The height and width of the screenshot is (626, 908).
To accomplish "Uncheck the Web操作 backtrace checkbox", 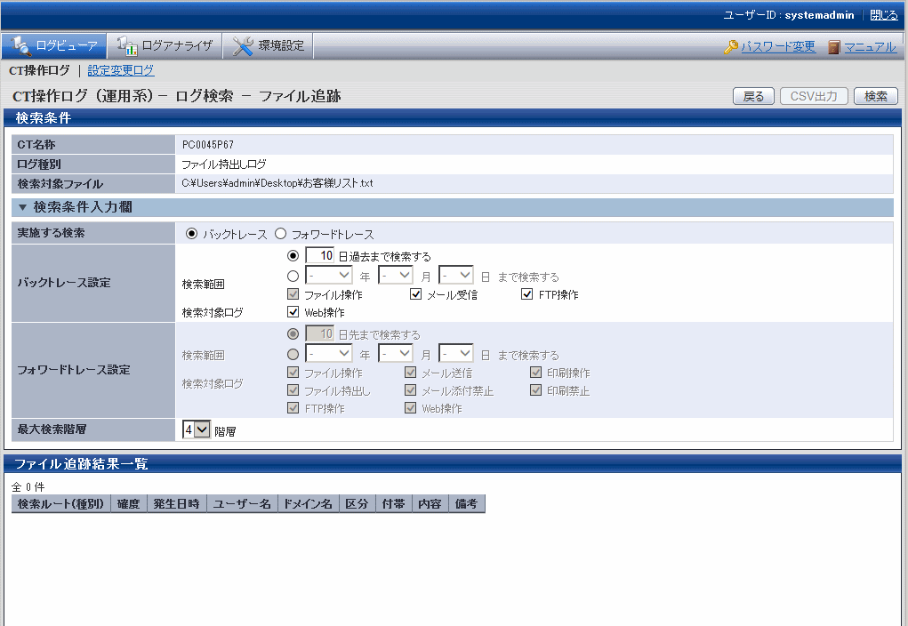I will point(293,312).
